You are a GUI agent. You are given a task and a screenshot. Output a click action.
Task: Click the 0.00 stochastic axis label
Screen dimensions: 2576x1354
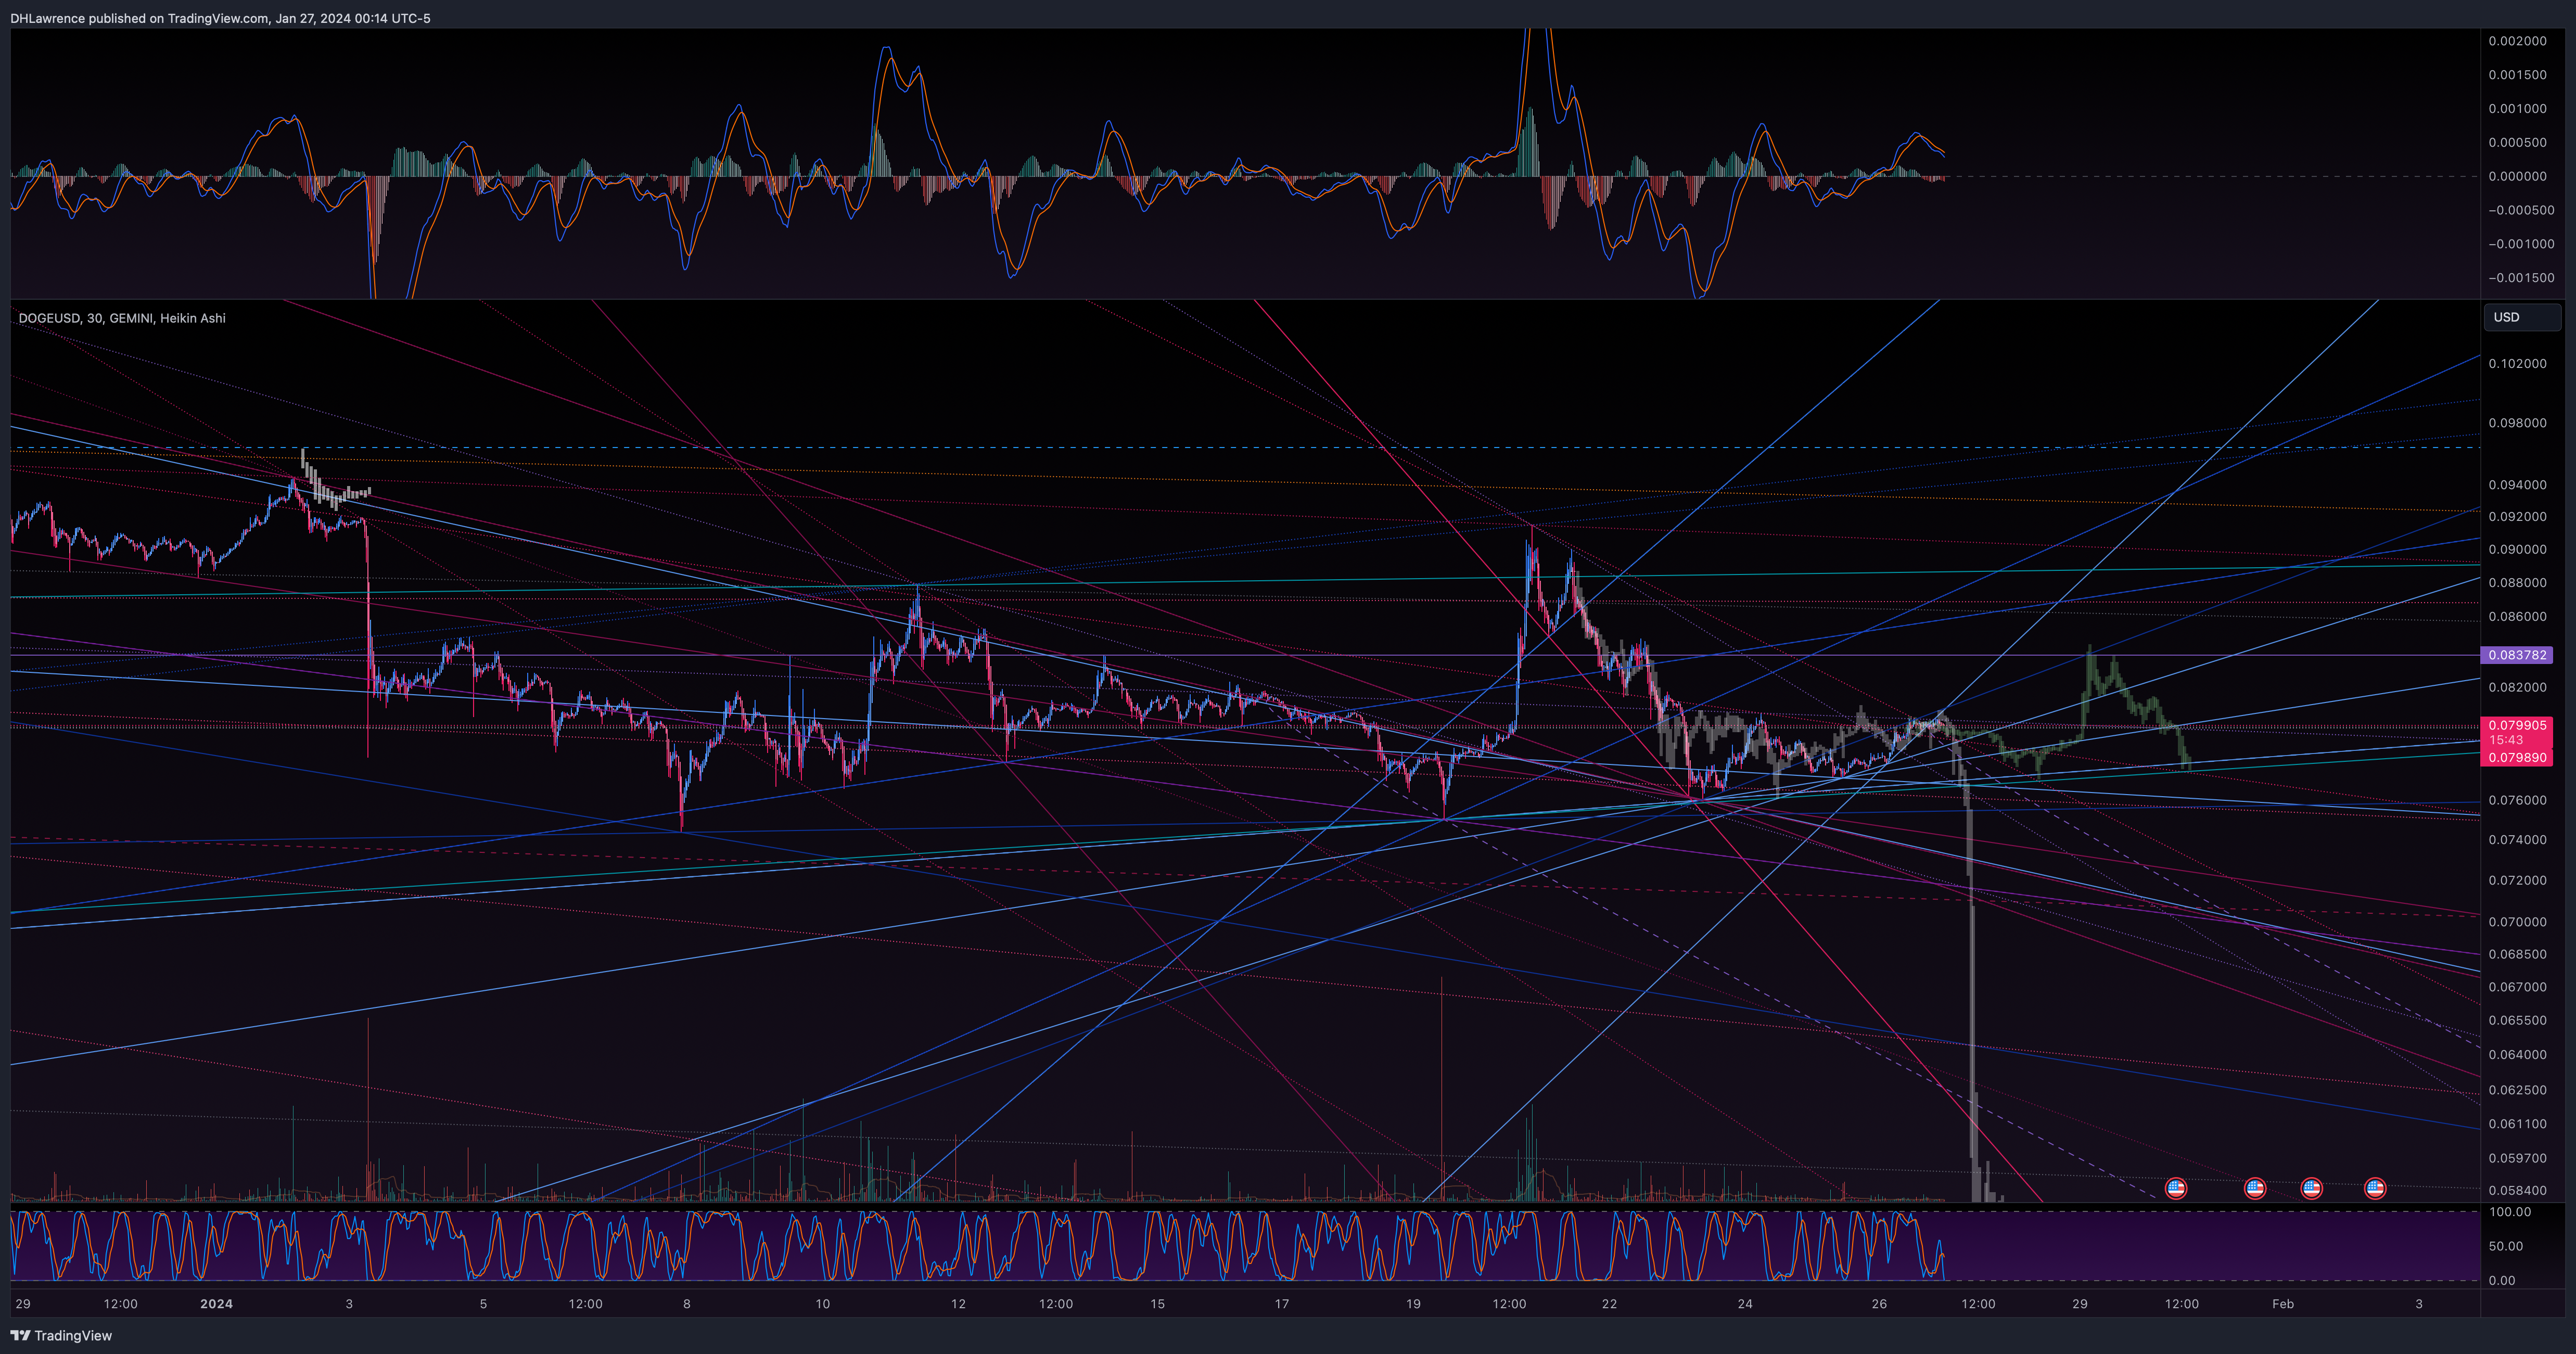(x=2502, y=1280)
